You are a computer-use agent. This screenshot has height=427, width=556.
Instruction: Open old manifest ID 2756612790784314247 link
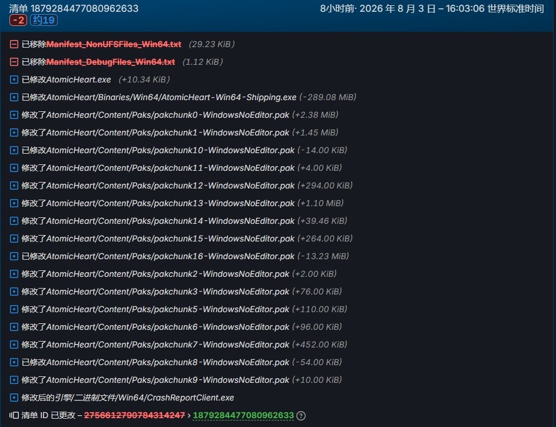pos(134,415)
